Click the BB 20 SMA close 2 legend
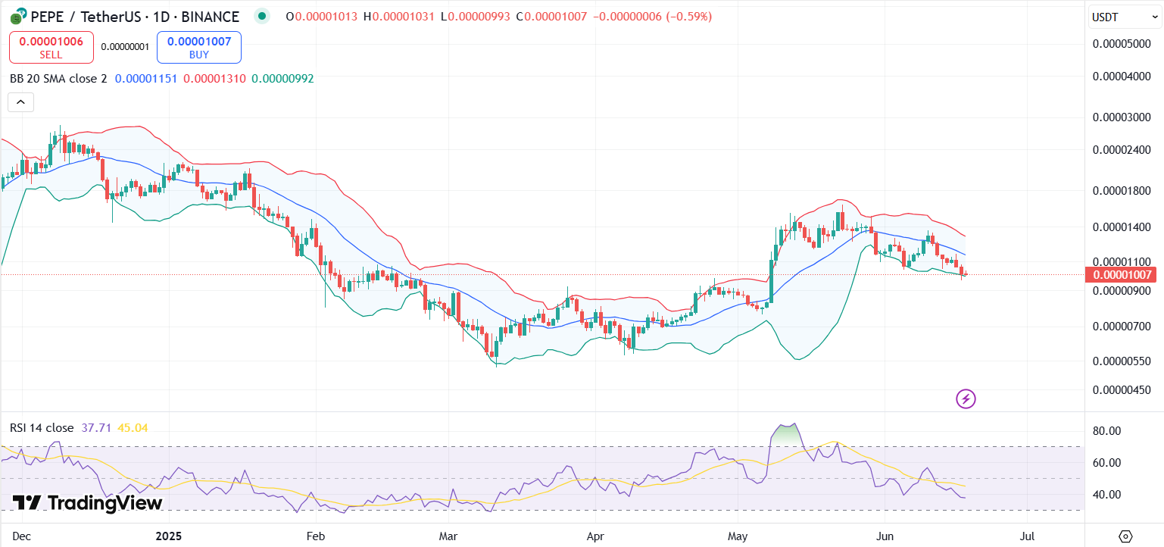This screenshot has height=547, width=1164. click(x=58, y=78)
